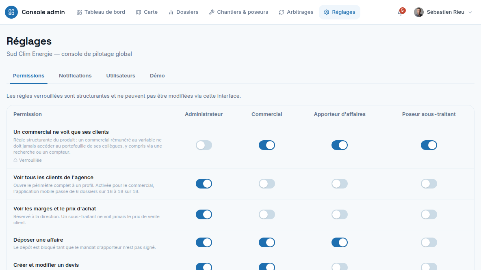Enable Poseur sous-traitant for 'Voir tous les clients de l'agence'
Screen dimensions: 481x270
tap(429, 184)
